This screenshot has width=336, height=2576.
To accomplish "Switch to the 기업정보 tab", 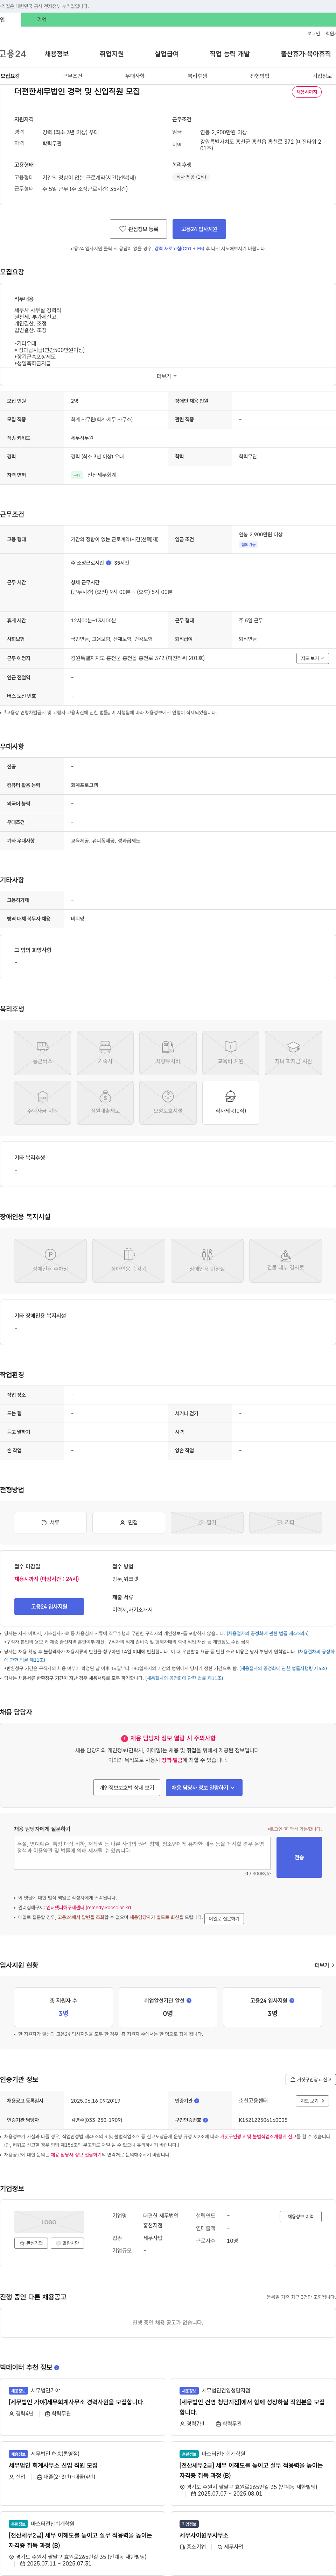I will click(322, 76).
